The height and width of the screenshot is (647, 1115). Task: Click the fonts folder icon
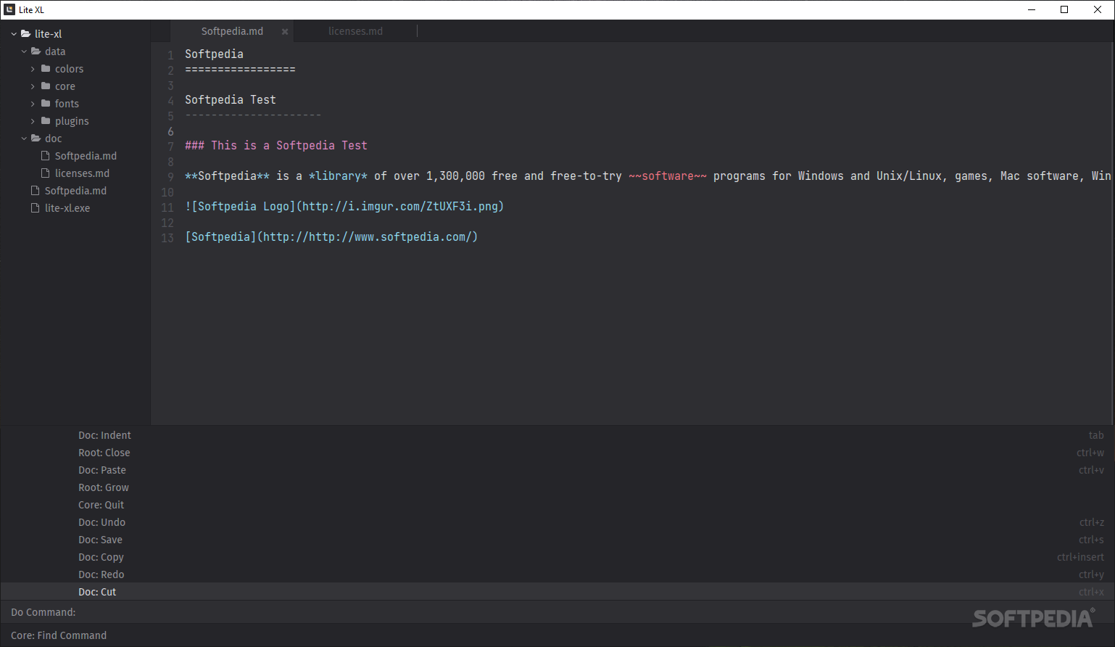pyautogui.click(x=46, y=104)
